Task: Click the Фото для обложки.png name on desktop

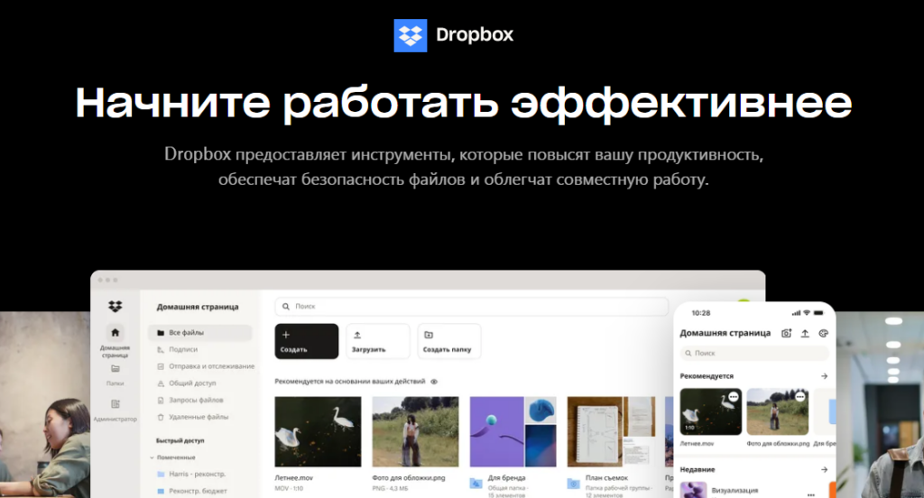Action: point(409,478)
